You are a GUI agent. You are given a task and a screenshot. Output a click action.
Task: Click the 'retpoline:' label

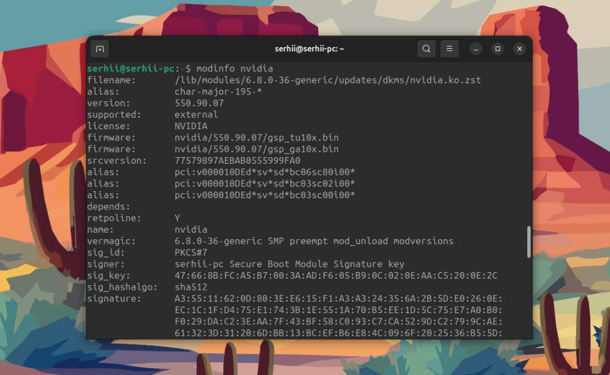click(114, 218)
